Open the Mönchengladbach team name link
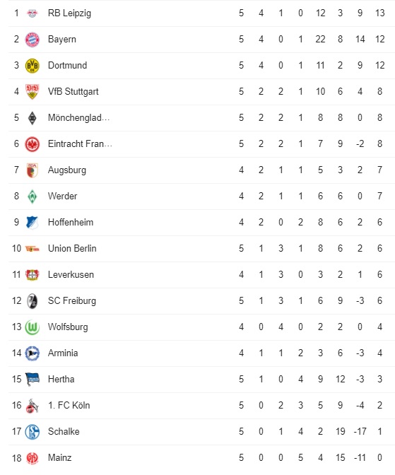This screenshot has height=475, width=395. pyautogui.click(x=78, y=117)
